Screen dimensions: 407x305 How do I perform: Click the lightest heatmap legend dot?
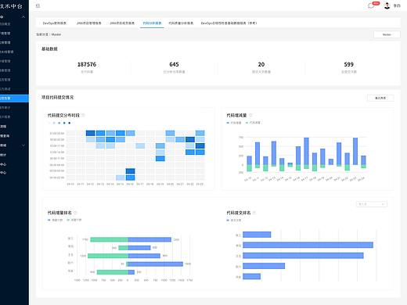pos(49,123)
